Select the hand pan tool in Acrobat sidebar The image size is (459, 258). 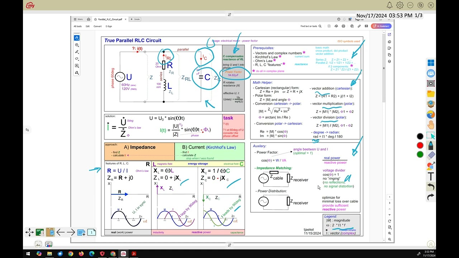coord(77,38)
